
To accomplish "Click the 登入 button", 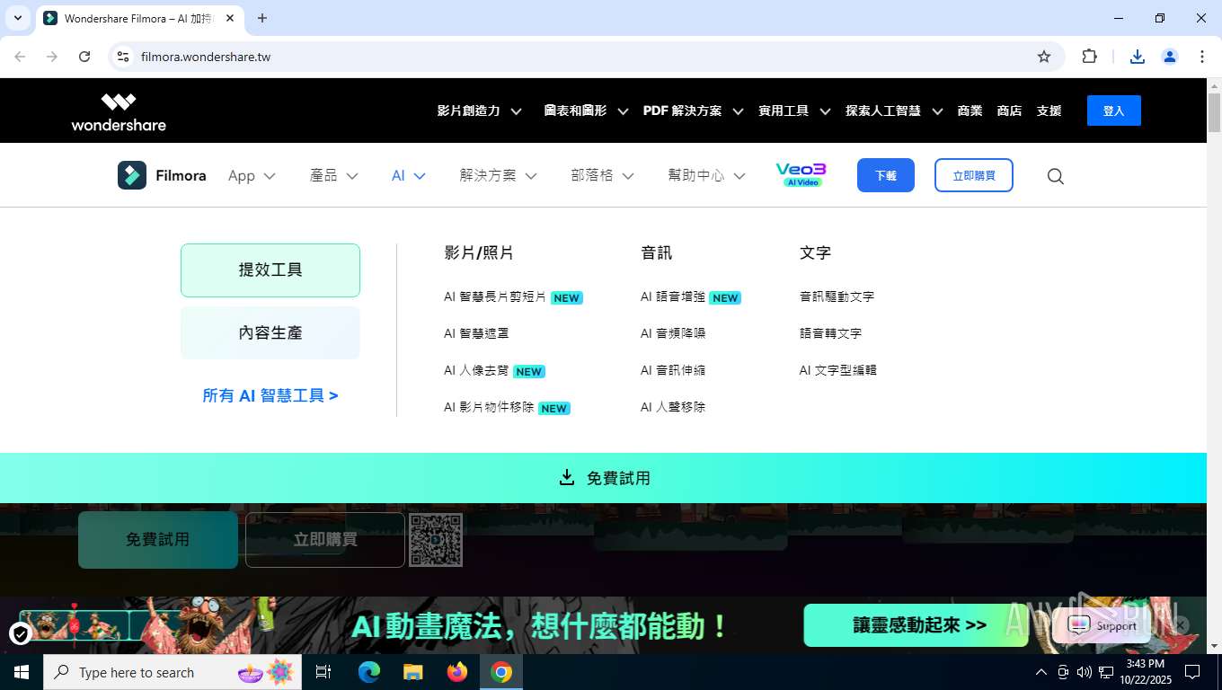I will click(1114, 111).
